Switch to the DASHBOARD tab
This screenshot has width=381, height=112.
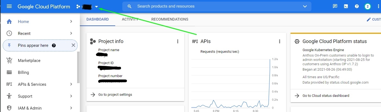pos(98,19)
